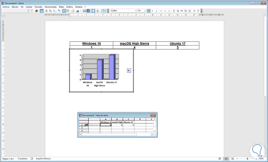
Task: Open Standard toolbar options overflow arrow
Action: (x=108, y=11)
